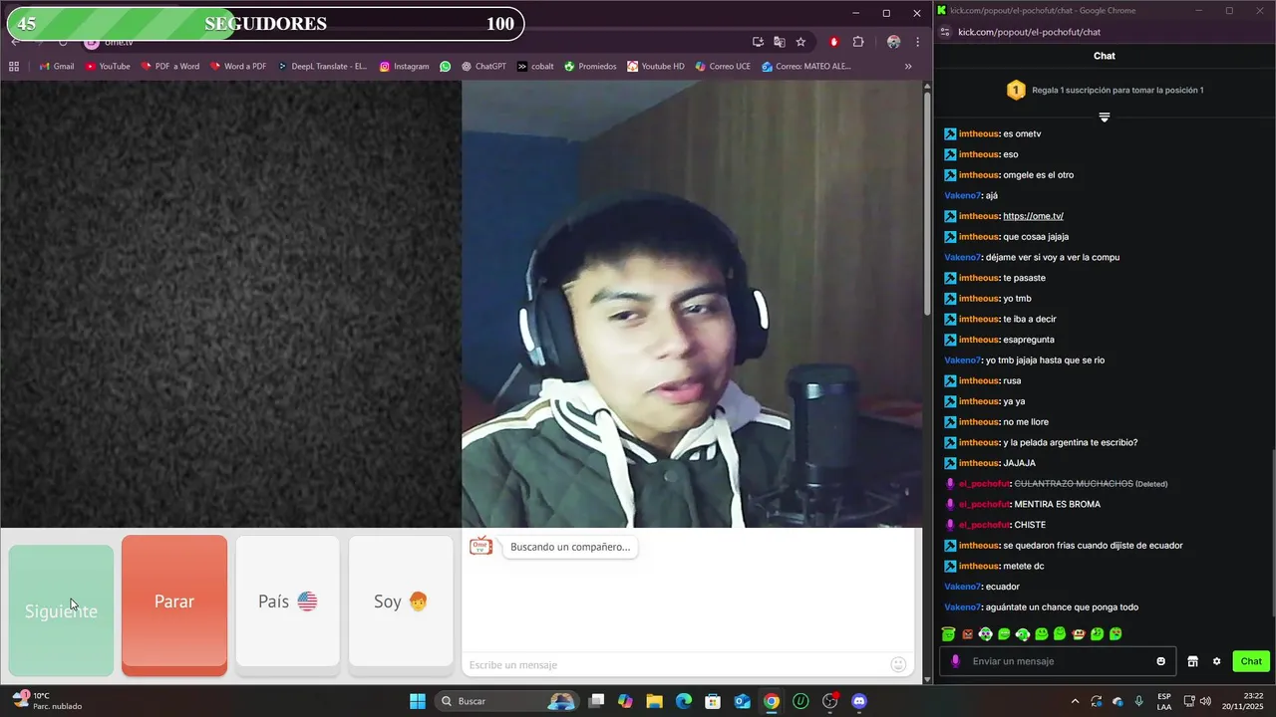Viewport: 1276px width, 717px height.
Task: Toggle the chat leaderboard collapse arrow
Action: (x=1105, y=118)
